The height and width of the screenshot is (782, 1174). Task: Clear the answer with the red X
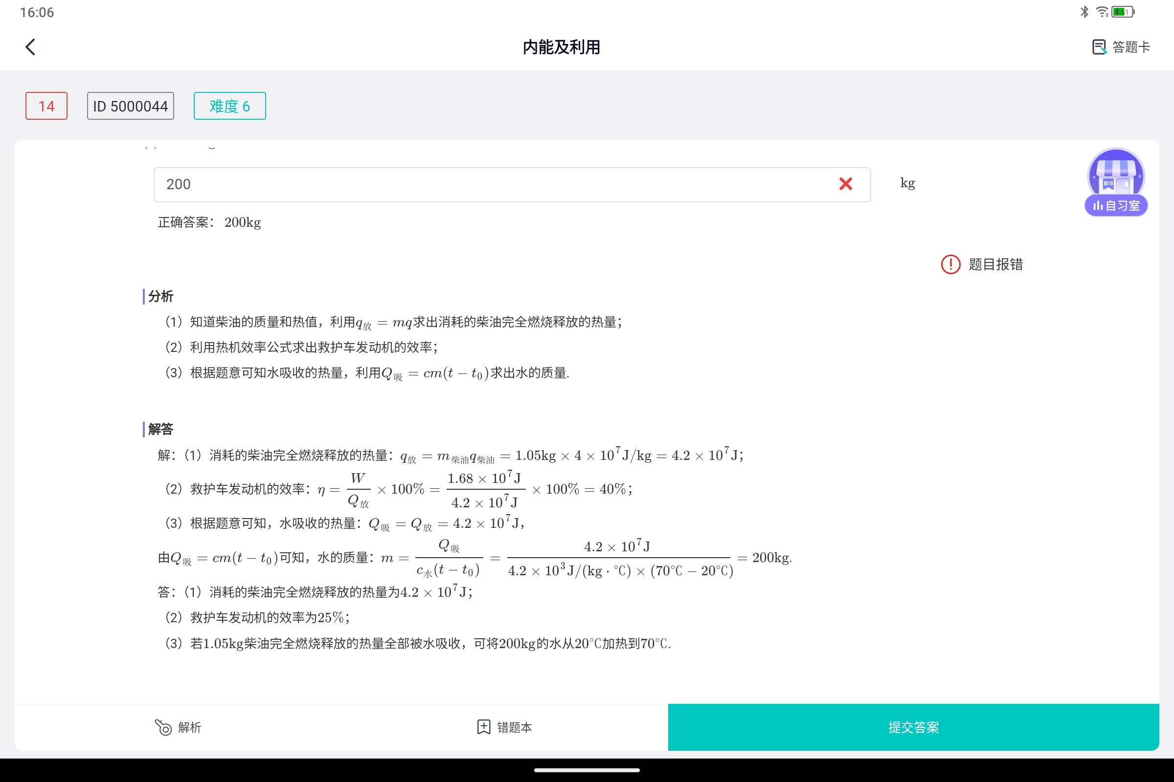pos(846,184)
